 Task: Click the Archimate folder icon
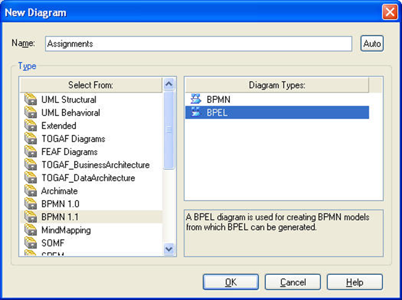31,191
